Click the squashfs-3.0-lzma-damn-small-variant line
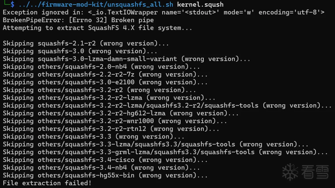Viewport: 335px width, 188px height. 126,59
